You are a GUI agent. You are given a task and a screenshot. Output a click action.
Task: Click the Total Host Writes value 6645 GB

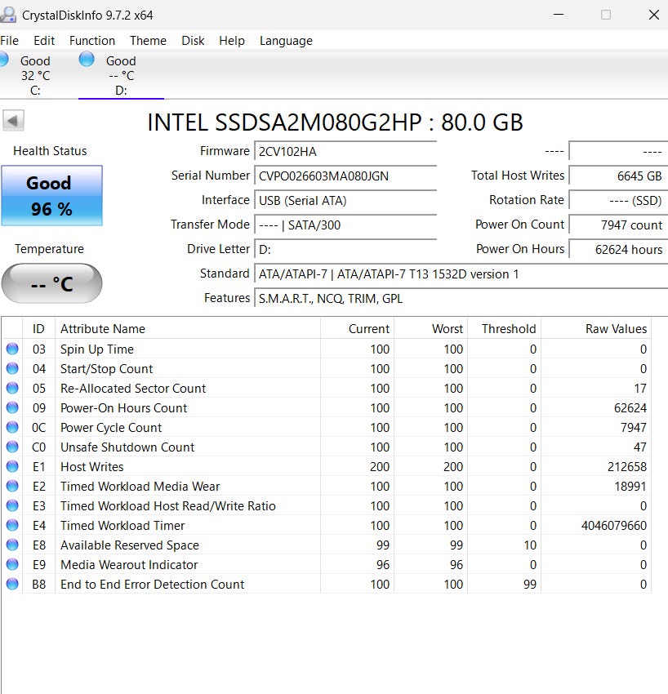[x=618, y=176]
